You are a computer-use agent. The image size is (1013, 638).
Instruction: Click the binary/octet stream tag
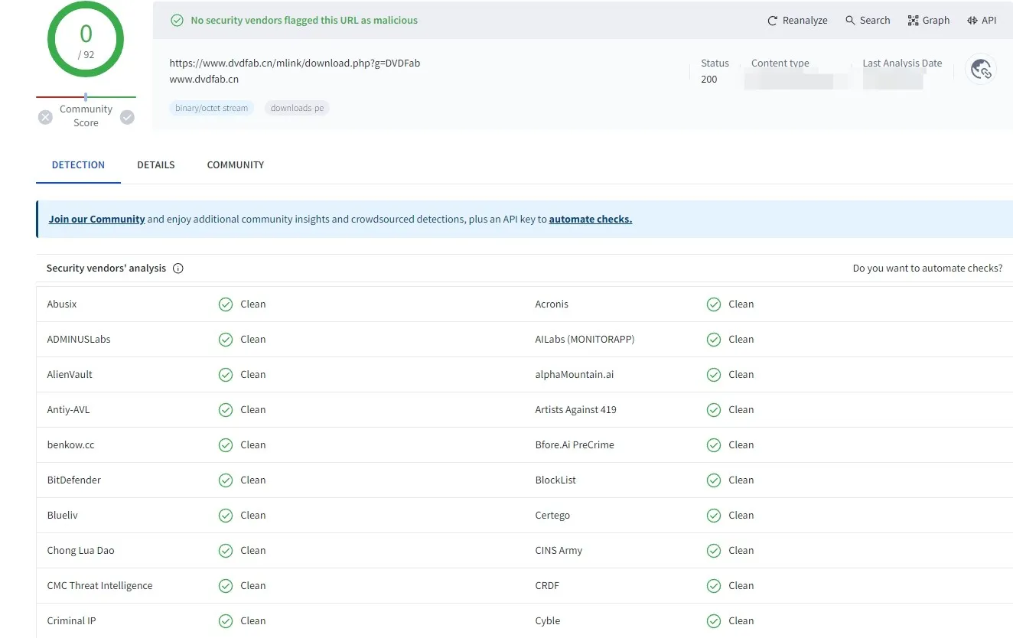click(211, 108)
